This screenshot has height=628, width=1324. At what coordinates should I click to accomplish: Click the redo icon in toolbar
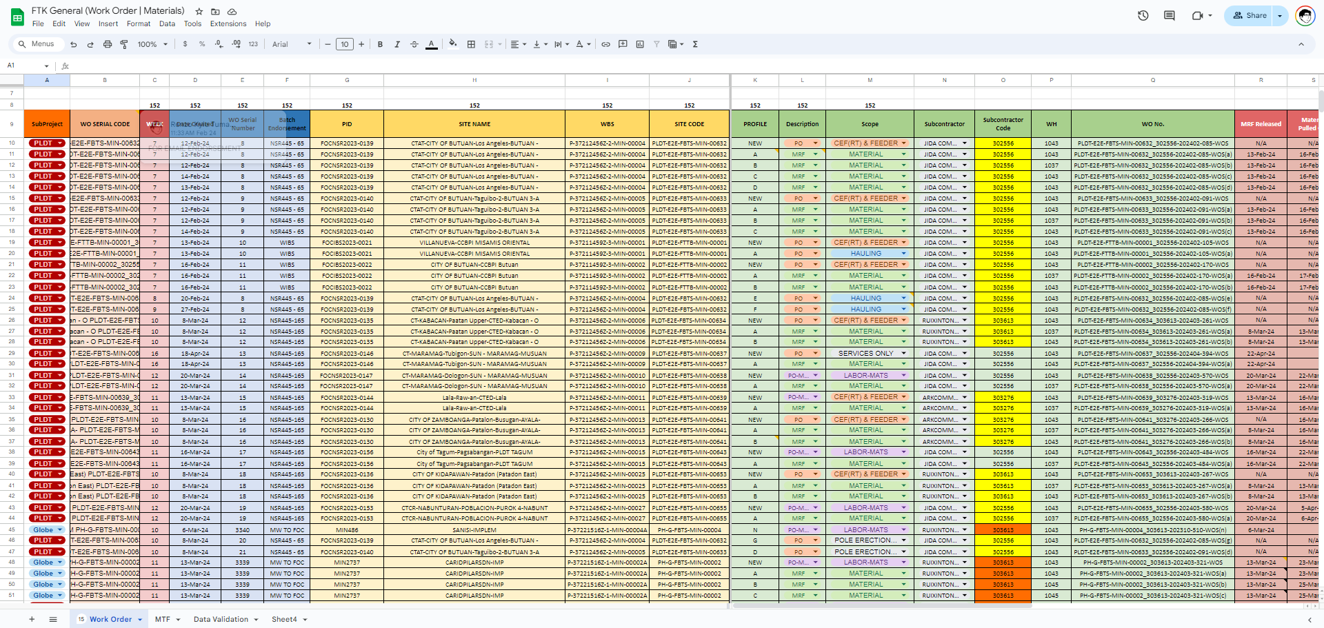[90, 44]
